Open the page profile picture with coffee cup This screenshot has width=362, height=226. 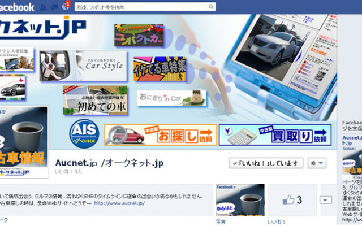coord(24,142)
